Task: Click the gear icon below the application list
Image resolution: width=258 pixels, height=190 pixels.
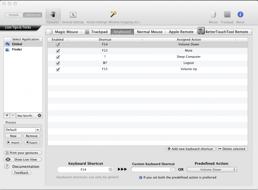Action: [x=39, y=115]
